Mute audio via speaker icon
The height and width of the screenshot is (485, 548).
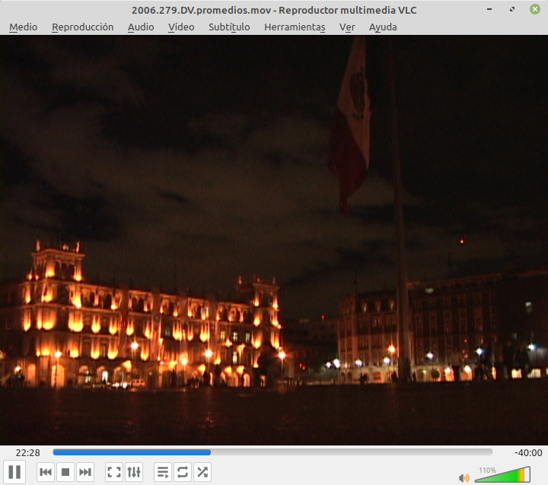pyautogui.click(x=464, y=478)
